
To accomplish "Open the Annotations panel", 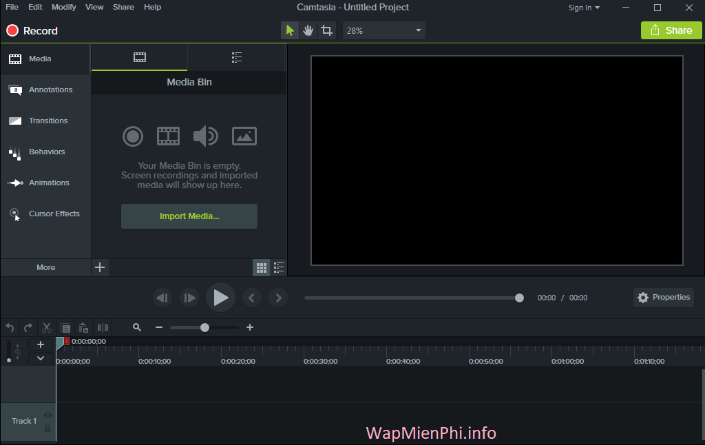I will [45, 90].
